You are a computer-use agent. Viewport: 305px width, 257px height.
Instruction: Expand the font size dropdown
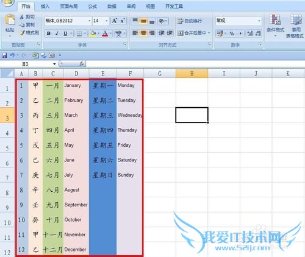pyautogui.click(x=106, y=21)
